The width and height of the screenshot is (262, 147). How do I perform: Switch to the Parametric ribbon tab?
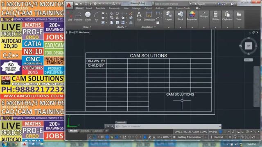[114, 8]
